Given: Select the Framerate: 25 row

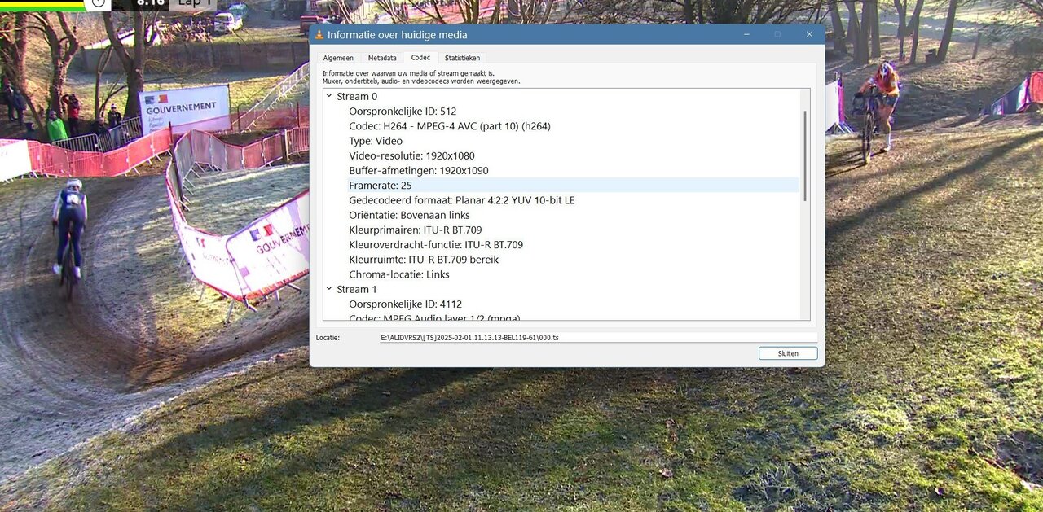Looking at the screenshot, I should tap(381, 186).
